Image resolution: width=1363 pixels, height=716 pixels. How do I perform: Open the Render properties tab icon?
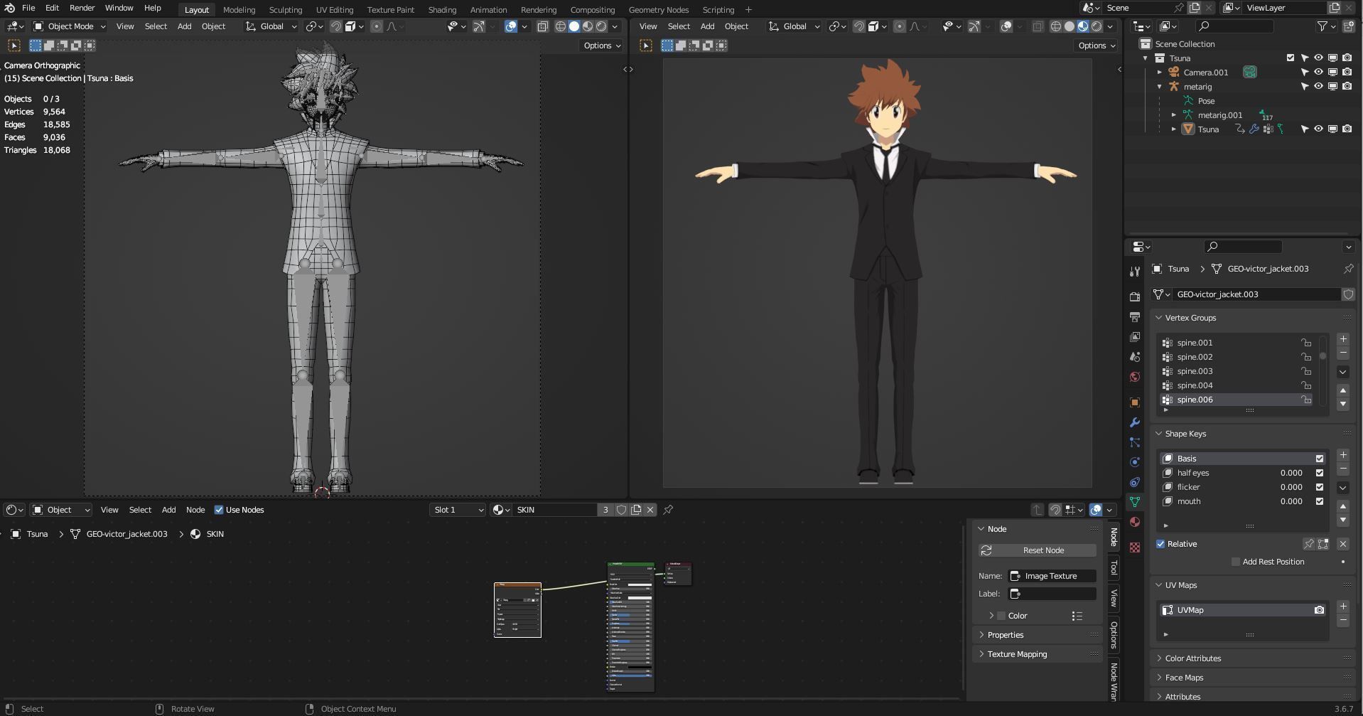(1135, 296)
